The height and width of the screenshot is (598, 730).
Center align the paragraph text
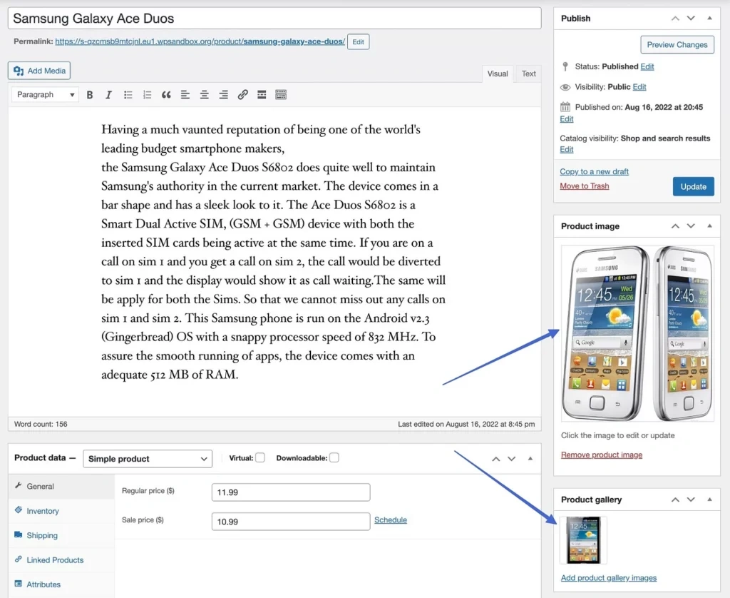coord(205,95)
